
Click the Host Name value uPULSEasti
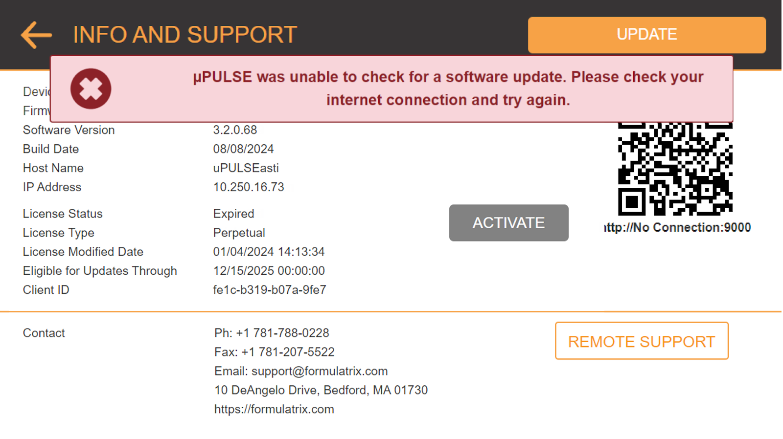point(246,168)
